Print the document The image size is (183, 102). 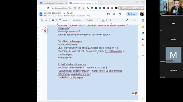click(53, 20)
